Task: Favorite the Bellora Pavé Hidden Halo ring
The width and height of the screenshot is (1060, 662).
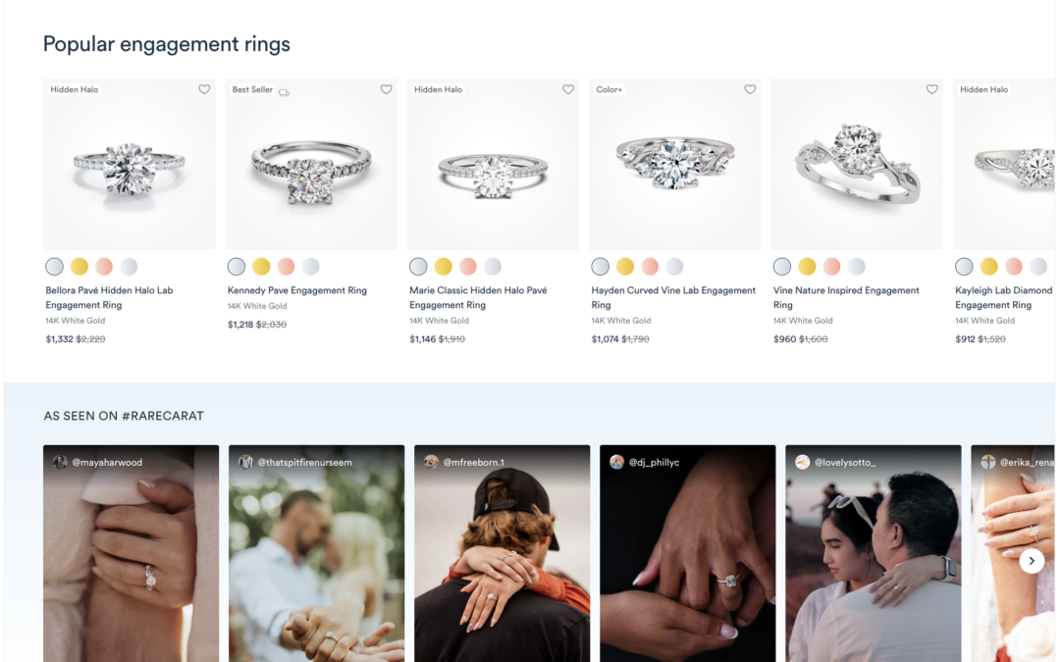Action: coord(204,89)
